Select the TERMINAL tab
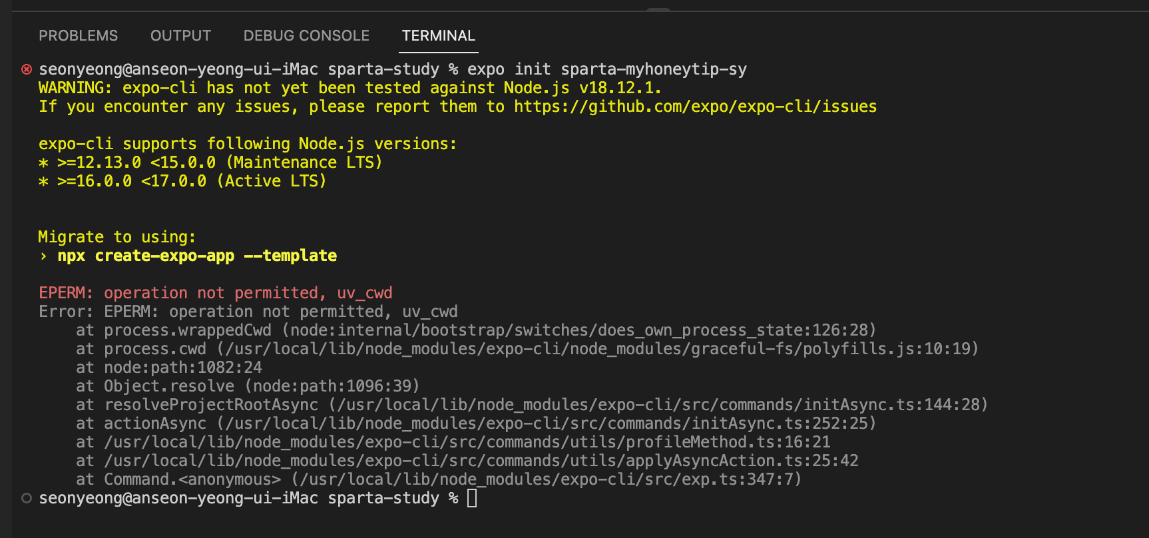This screenshot has height=538, width=1149. click(439, 36)
